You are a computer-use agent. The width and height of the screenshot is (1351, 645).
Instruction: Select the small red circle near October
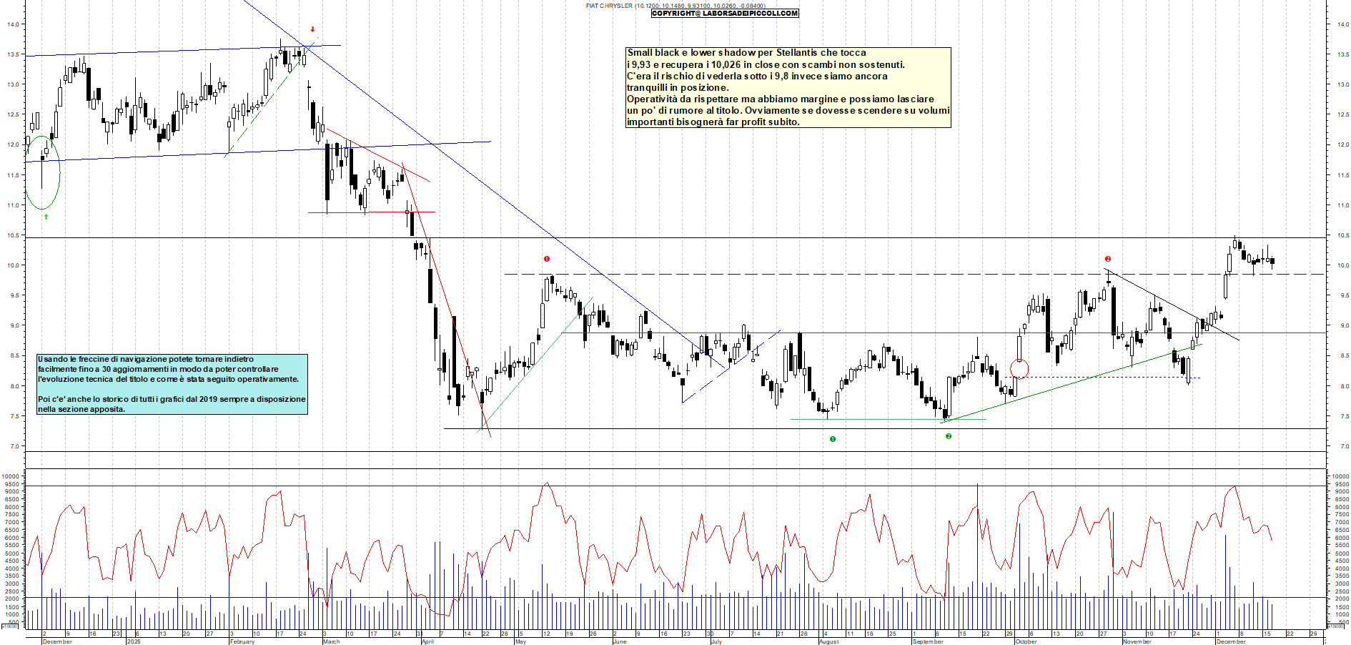tap(1019, 369)
